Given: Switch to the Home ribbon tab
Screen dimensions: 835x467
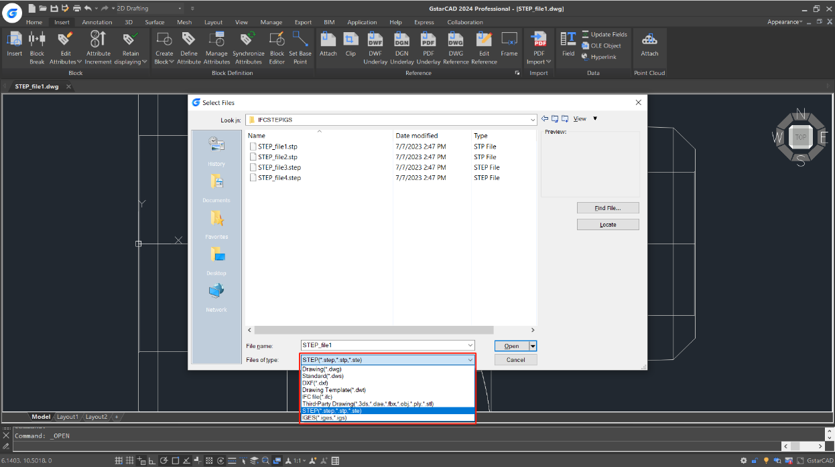Looking at the screenshot, I should [34, 22].
